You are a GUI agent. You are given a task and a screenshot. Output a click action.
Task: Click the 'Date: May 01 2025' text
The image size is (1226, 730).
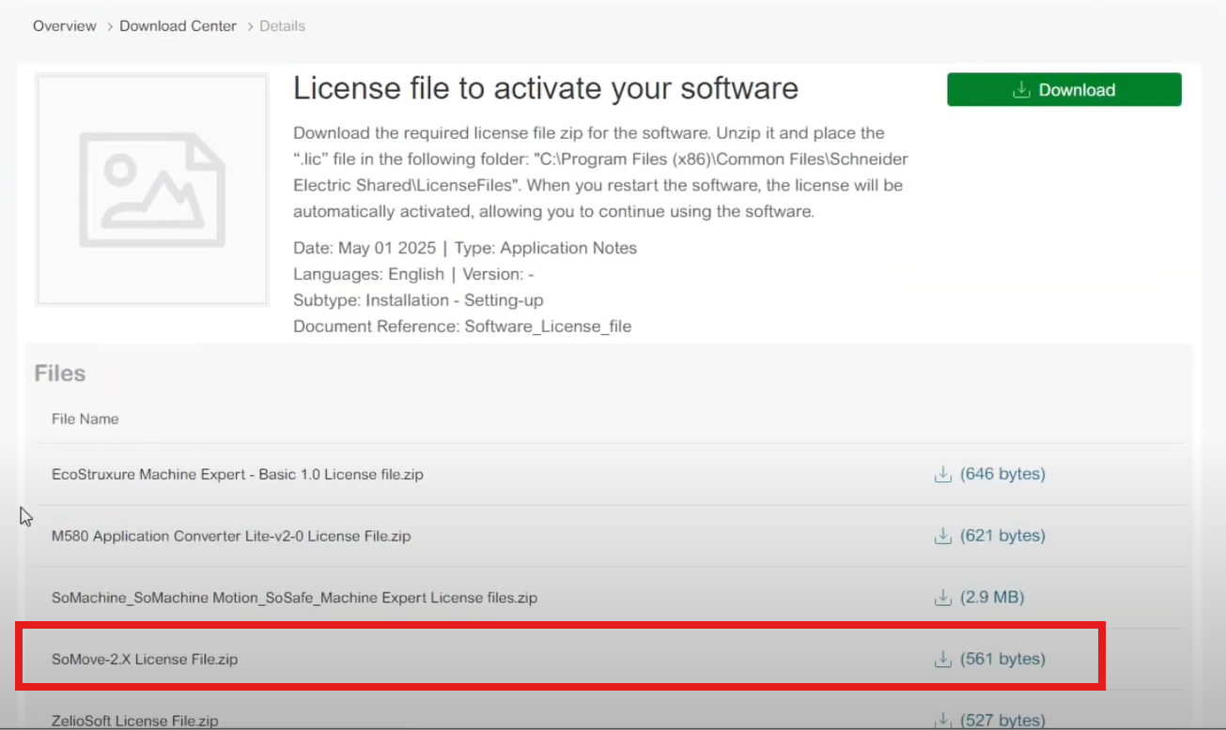click(365, 249)
